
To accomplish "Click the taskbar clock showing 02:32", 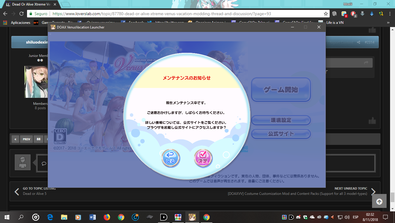I will [x=370, y=217].
